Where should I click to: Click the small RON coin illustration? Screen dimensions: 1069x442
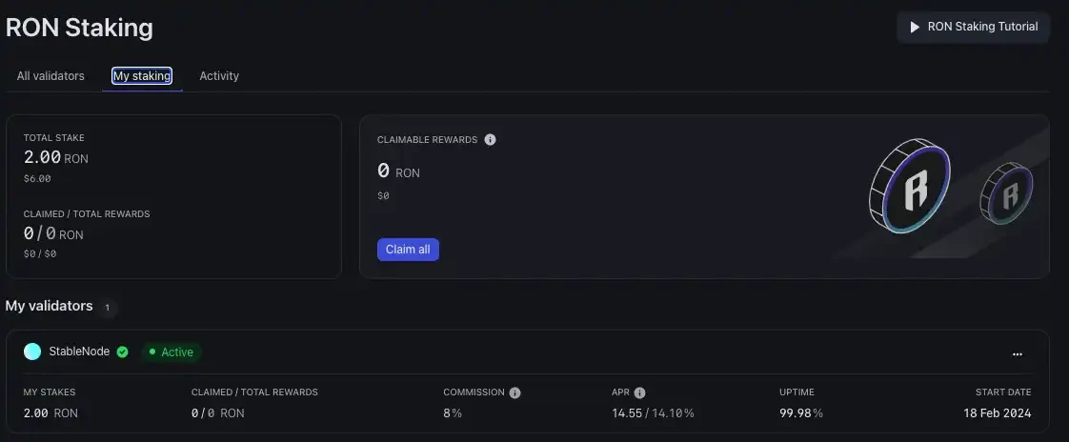coord(1006,195)
